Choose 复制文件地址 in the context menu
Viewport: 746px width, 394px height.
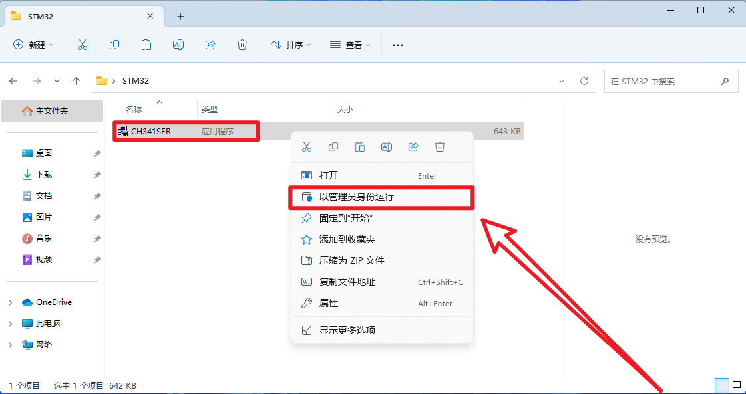(383, 282)
